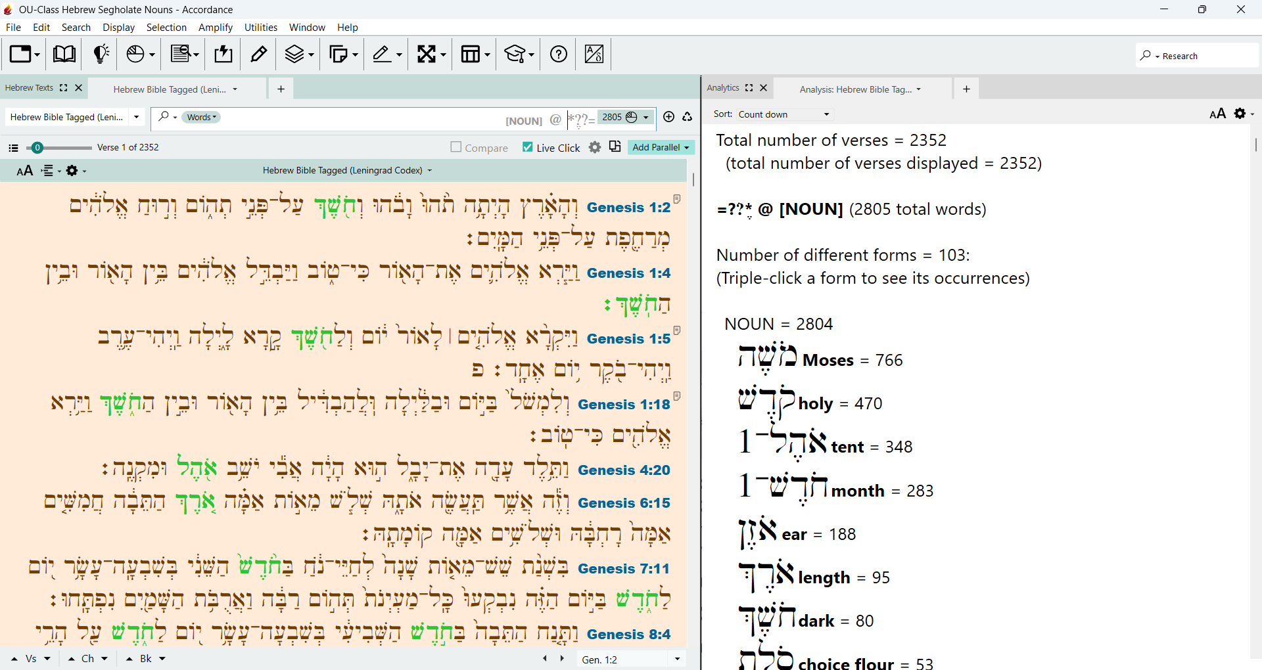This screenshot has width=1262, height=670.
Task: Toggle the Live Click checkbox
Action: pyautogui.click(x=527, y=147)
